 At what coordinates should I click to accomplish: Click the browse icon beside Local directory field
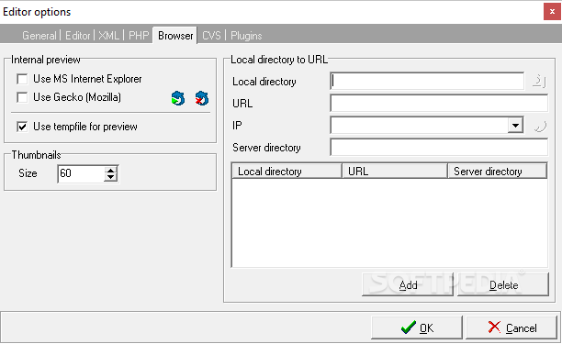click(539, 82)
